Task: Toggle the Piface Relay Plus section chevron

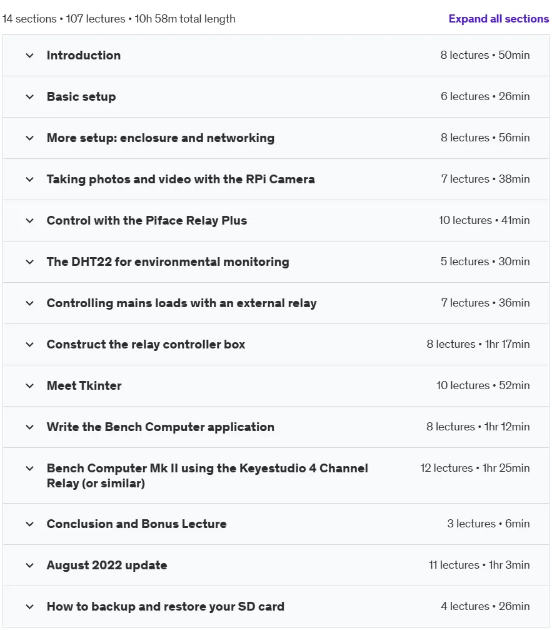Action: click(30, 221)
